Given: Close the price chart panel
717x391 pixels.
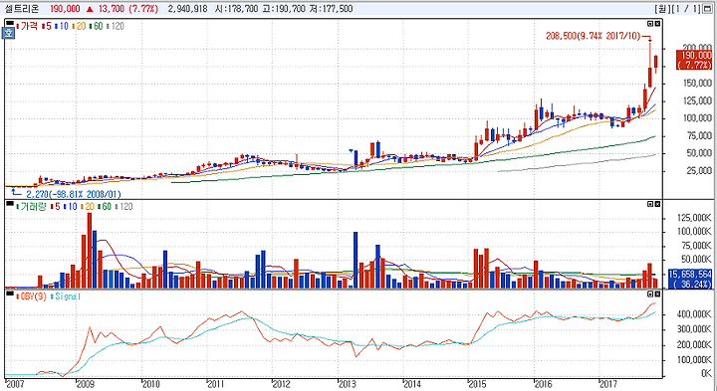Looking at the screenshot, I should coord(657,23).
